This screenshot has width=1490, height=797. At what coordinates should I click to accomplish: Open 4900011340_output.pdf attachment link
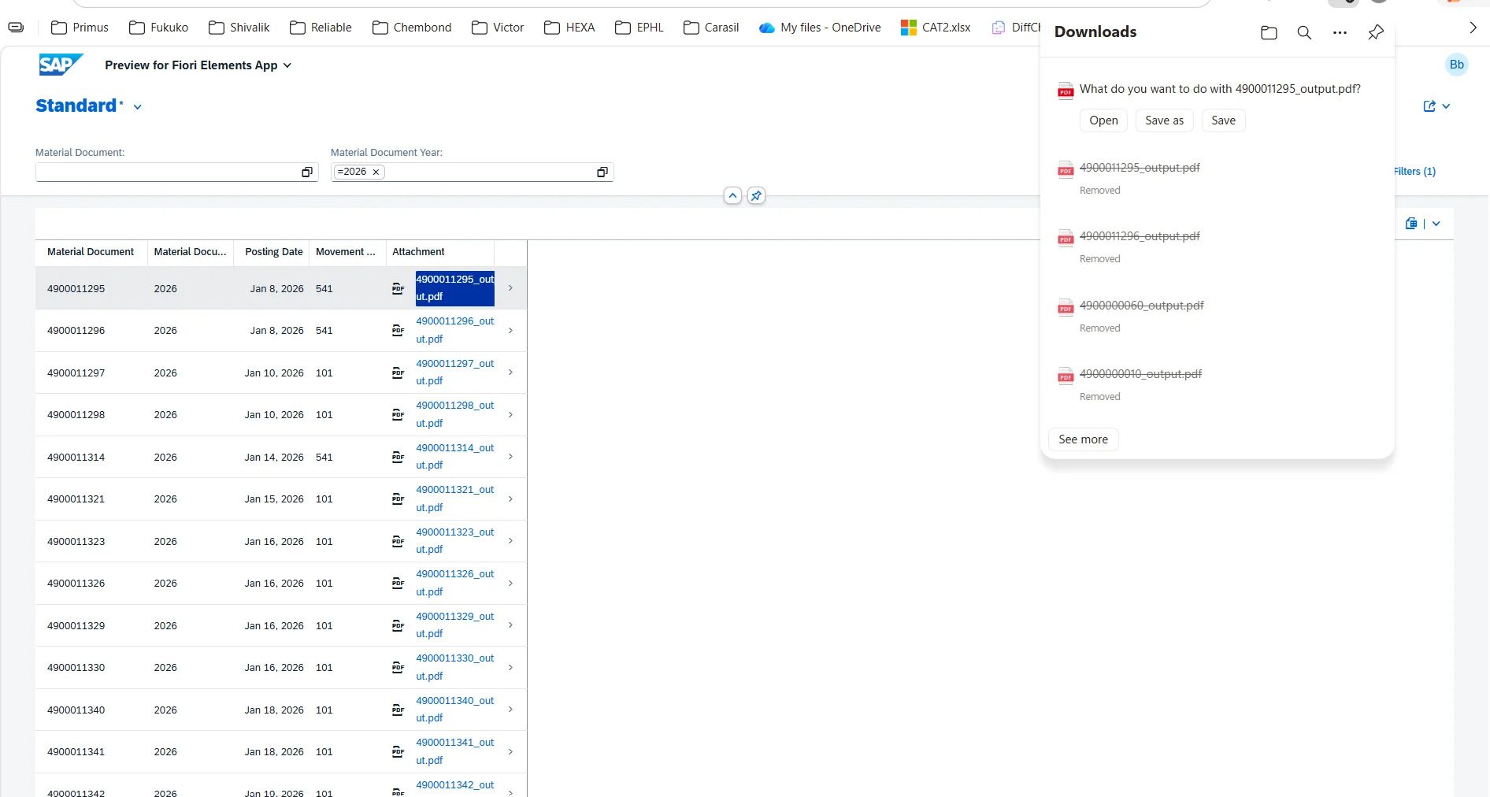(x=454, y=710)
